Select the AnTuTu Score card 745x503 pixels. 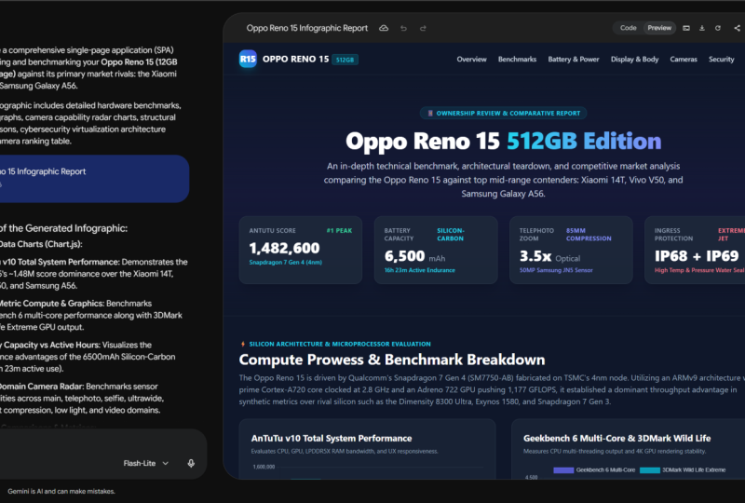click(x=300, y=250)
